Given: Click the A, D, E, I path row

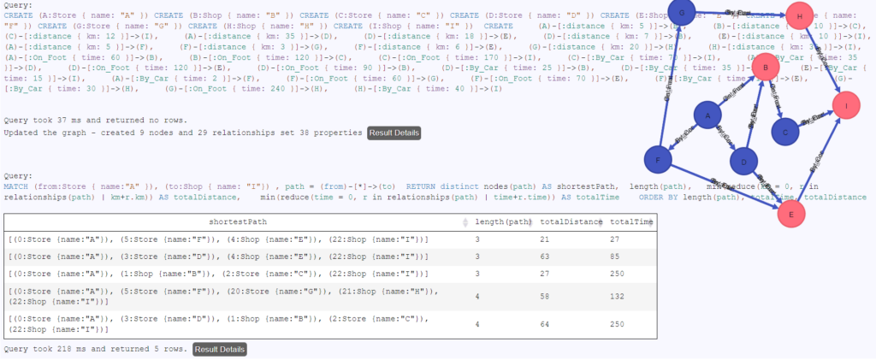Looking at the screenshot, I should 330,257.
